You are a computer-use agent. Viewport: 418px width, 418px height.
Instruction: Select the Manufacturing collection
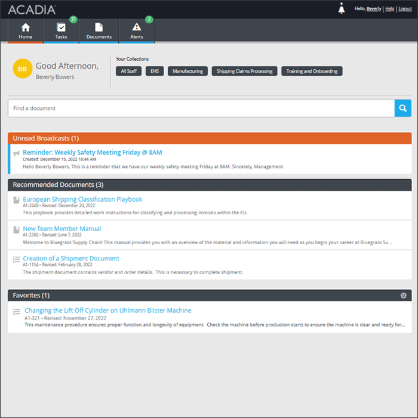click(188, 71)
